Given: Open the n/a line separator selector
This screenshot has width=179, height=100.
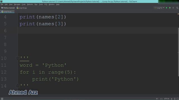Looking at the screenshot, I should coord(161,99).
